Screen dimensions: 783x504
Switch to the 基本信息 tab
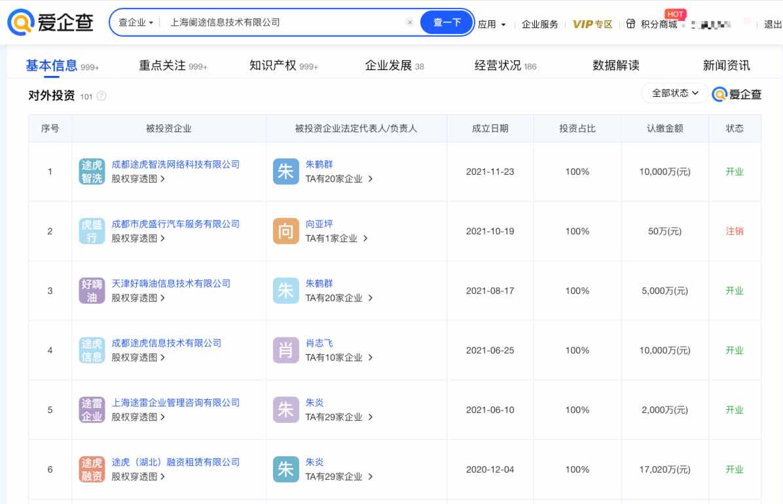62,65
